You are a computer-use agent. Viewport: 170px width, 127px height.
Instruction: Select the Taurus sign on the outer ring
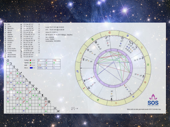pos(148,65)
